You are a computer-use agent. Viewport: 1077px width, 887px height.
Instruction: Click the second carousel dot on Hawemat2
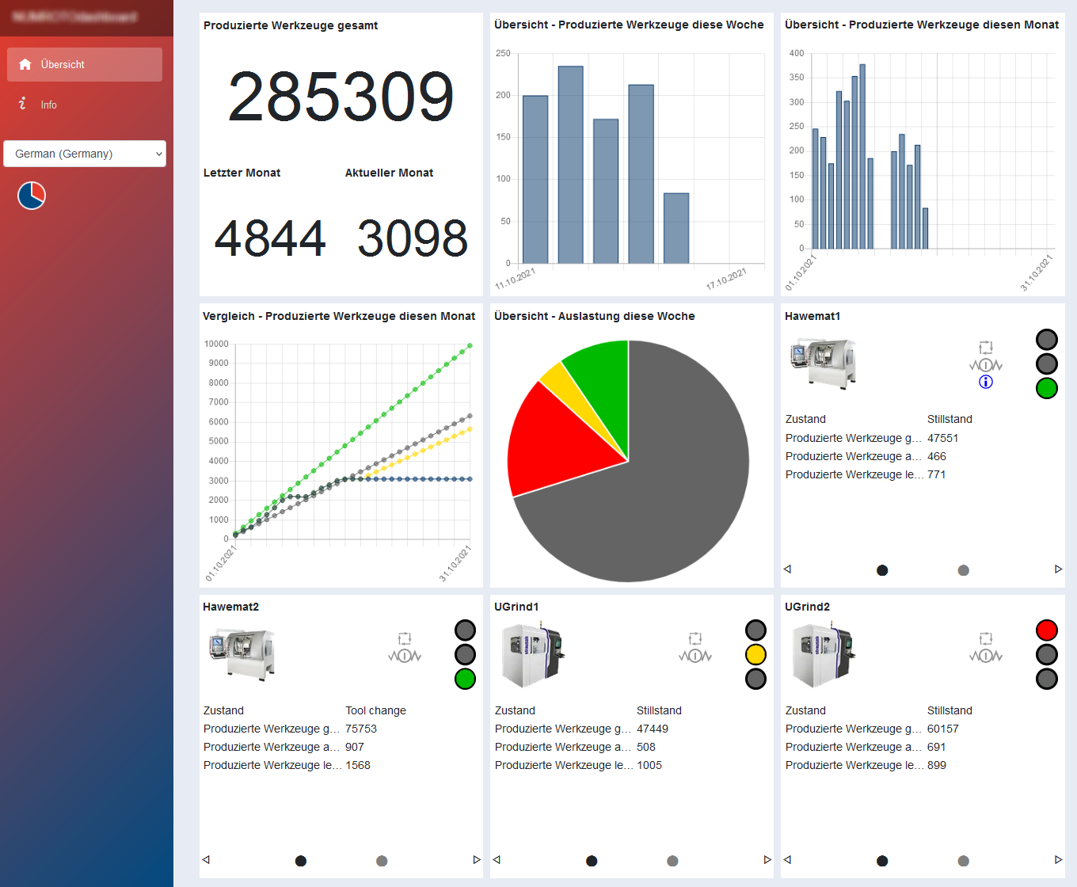[x=382, y=860]
